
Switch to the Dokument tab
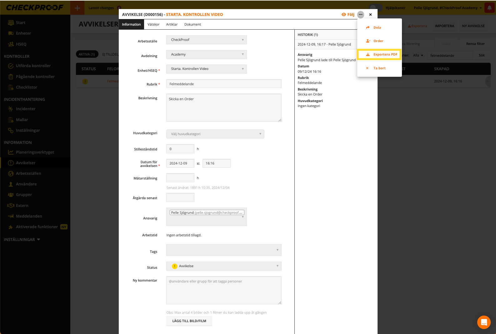[193, 24]
